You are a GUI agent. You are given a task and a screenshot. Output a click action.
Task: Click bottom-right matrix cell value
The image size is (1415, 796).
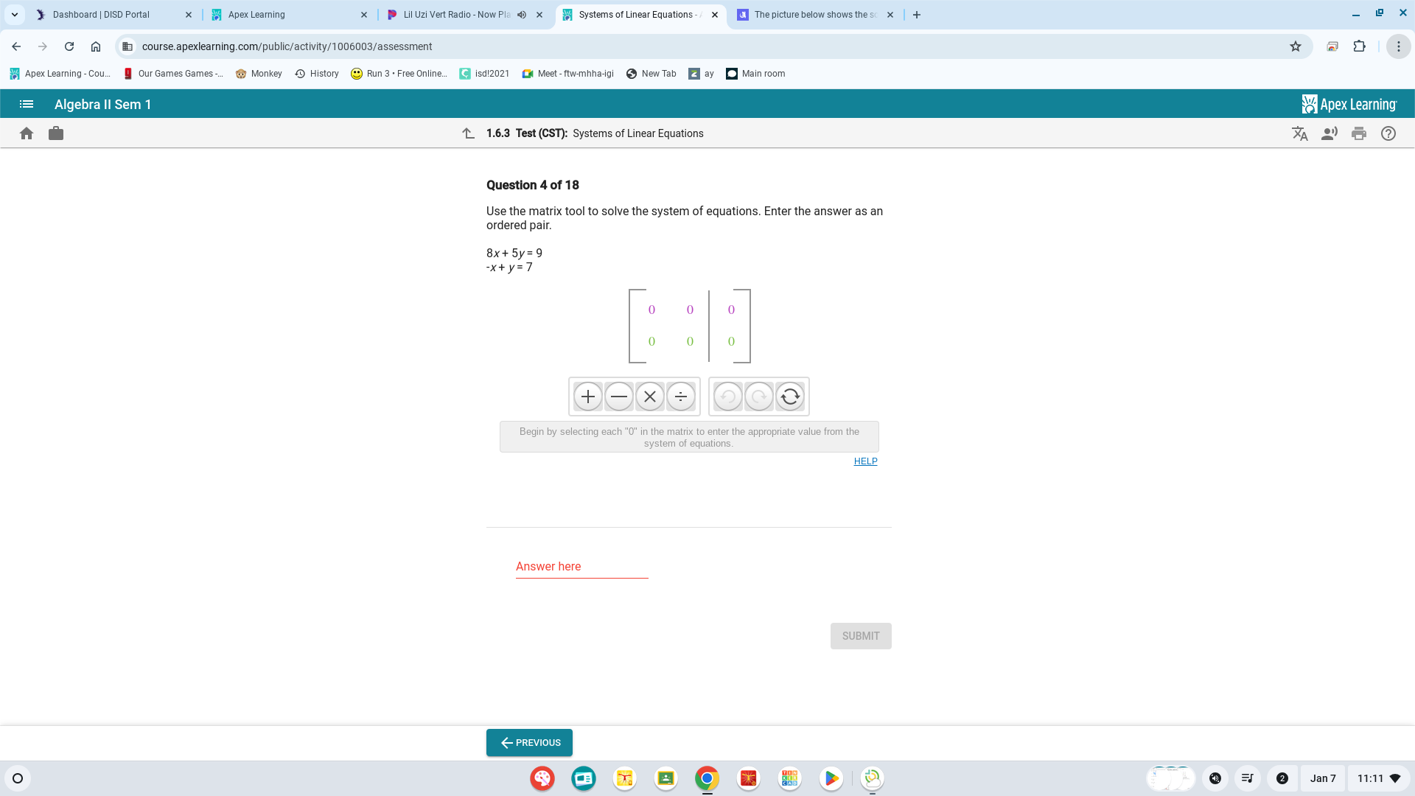tap(731, 341)
